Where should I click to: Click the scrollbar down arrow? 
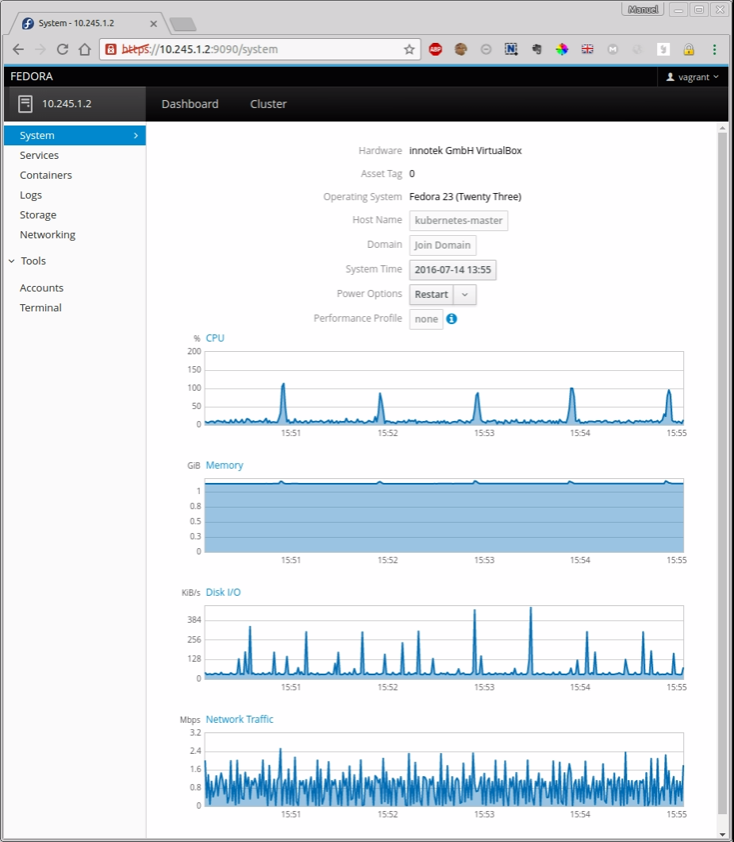pyautogui.click(x=722, y=835)
